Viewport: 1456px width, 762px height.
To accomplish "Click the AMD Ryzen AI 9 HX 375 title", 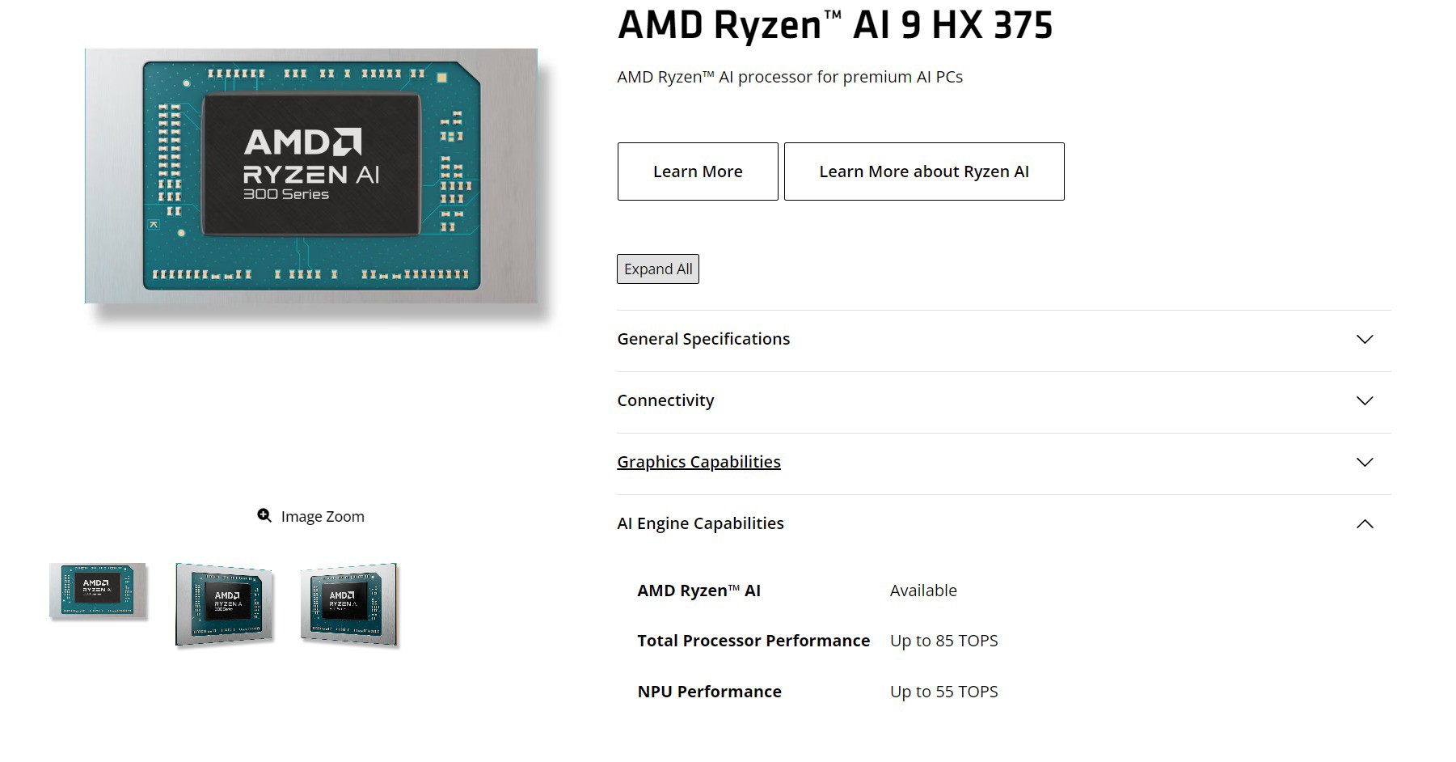I will (834, 25).
